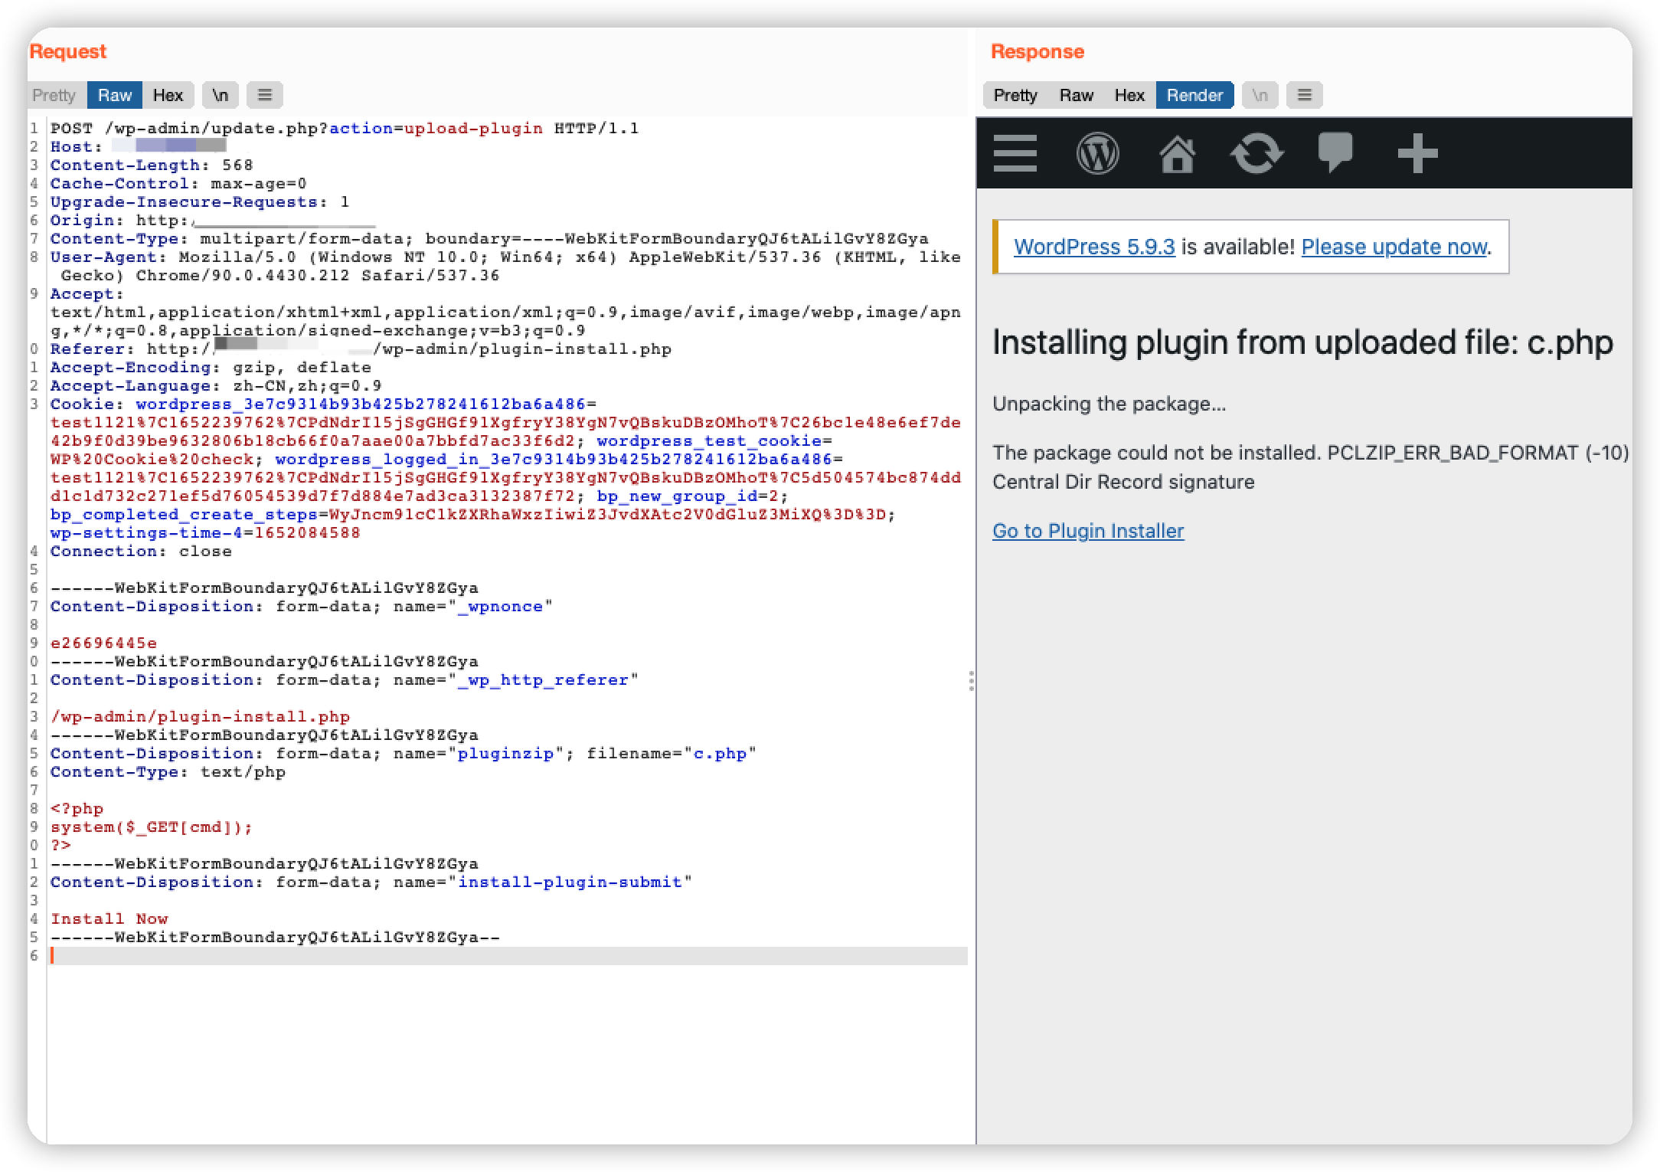1660x1172 pixels.
Task: Toggle \n character display for the Response
Action: pyautogui.click(x=1260, y=95)
